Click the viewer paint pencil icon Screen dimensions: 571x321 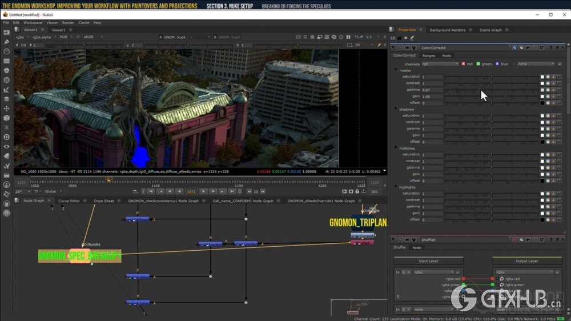[x=379, y=45]
